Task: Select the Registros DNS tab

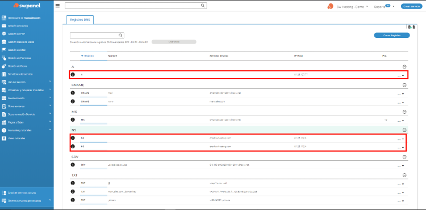Action: [x=80, y=20]
